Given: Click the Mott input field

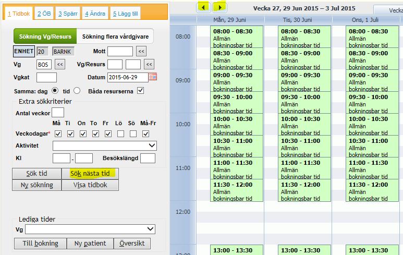Looking at the screenshot, I should pos(120,51).
